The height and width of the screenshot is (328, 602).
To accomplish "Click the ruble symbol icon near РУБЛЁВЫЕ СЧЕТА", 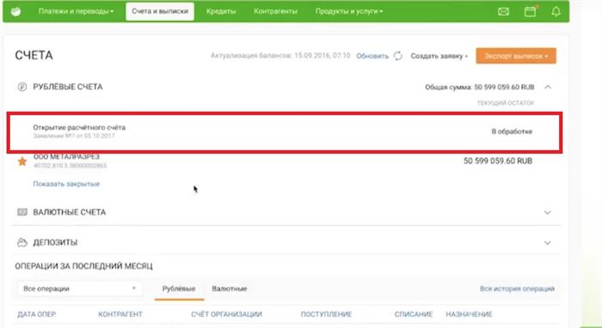I will pos(22,87).
